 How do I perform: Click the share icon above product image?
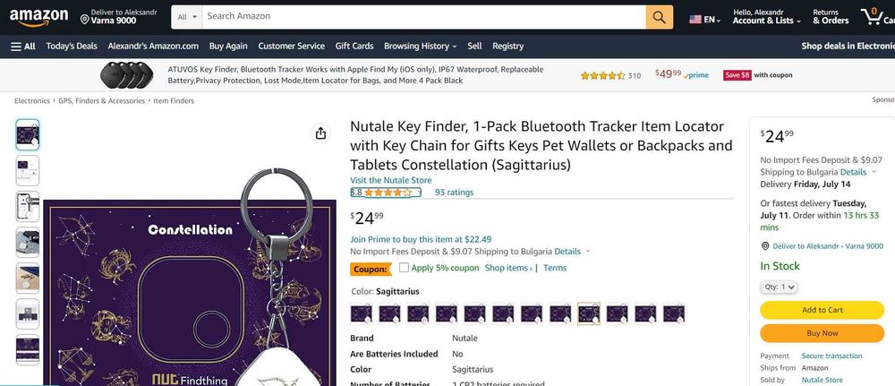(x=320, y=133)
